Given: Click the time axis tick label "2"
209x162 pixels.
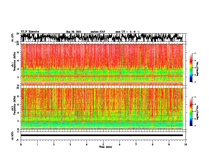Looking at the screenshot, I should pyautogui.click(x=54, y=145).
